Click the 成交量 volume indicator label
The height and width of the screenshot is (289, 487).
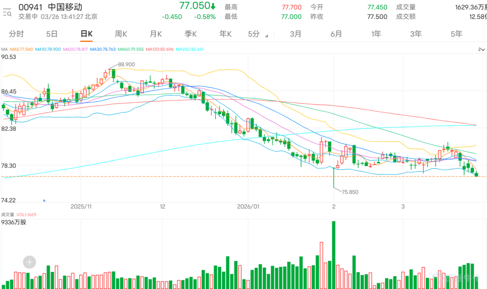[8, 214]
